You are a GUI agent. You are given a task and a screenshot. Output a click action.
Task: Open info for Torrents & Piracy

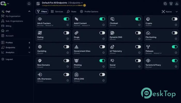point(176,66)
